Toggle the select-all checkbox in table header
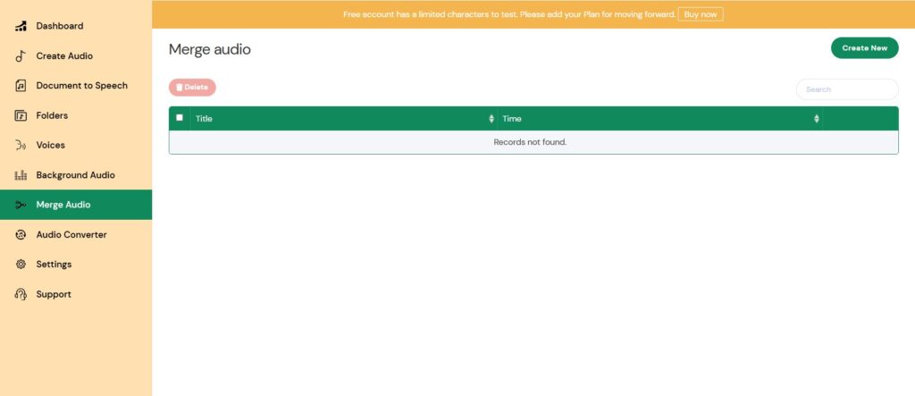Image resolution: width=915 pixels, height=396 pixels. 180,118
